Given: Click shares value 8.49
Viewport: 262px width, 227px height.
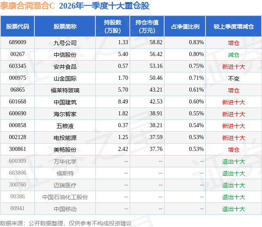Looking at the screenshot, I should (123, 102).
